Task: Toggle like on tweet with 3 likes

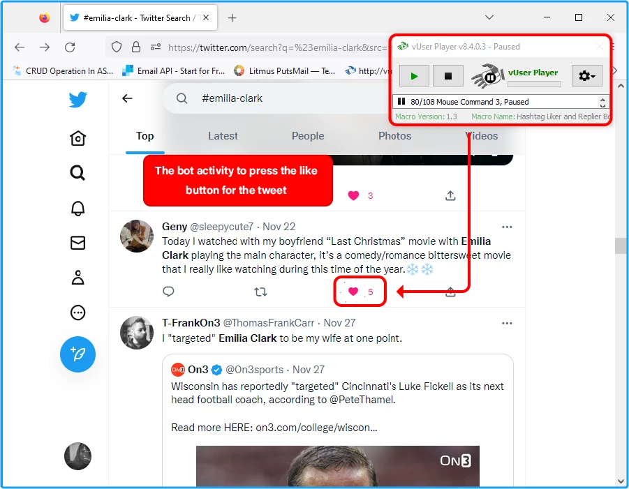Action: [353, 195]
